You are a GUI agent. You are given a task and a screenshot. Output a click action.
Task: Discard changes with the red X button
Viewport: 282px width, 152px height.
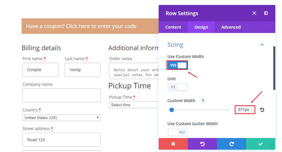pos(173,144)
